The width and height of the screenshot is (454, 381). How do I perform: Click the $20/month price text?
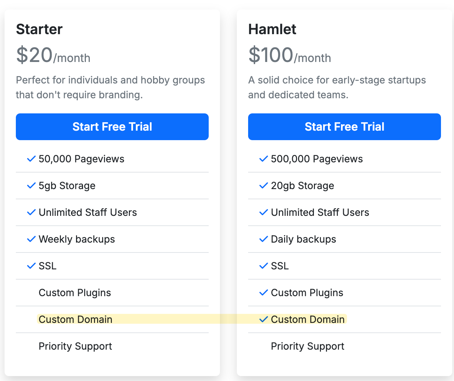click(53, 55)
